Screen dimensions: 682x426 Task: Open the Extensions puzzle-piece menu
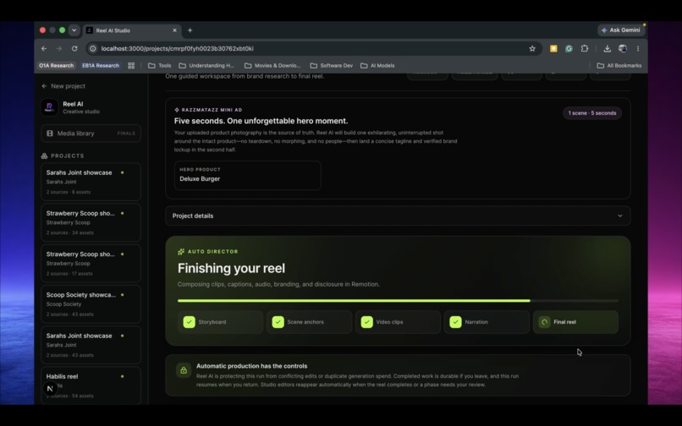pos(584,49)
